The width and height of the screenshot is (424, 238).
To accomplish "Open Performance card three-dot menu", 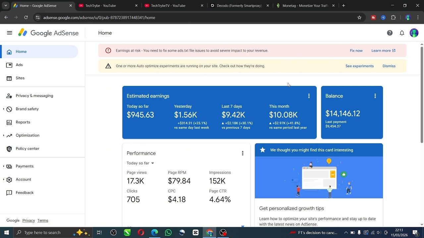I will pos(242,153).
